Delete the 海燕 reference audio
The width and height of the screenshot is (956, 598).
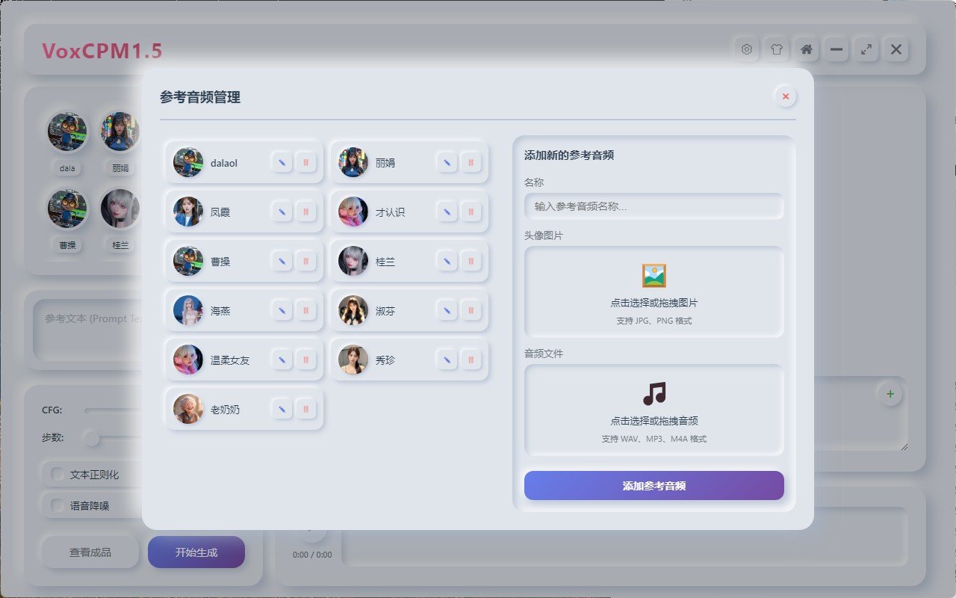point(305,310)
